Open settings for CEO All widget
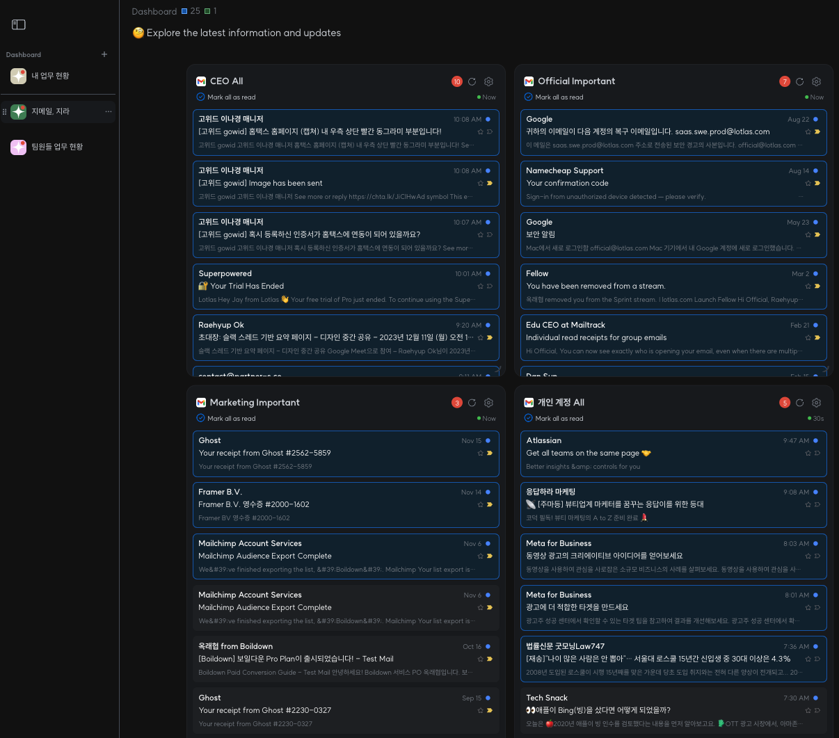This screenshot has height=738, width=839. 488,81
